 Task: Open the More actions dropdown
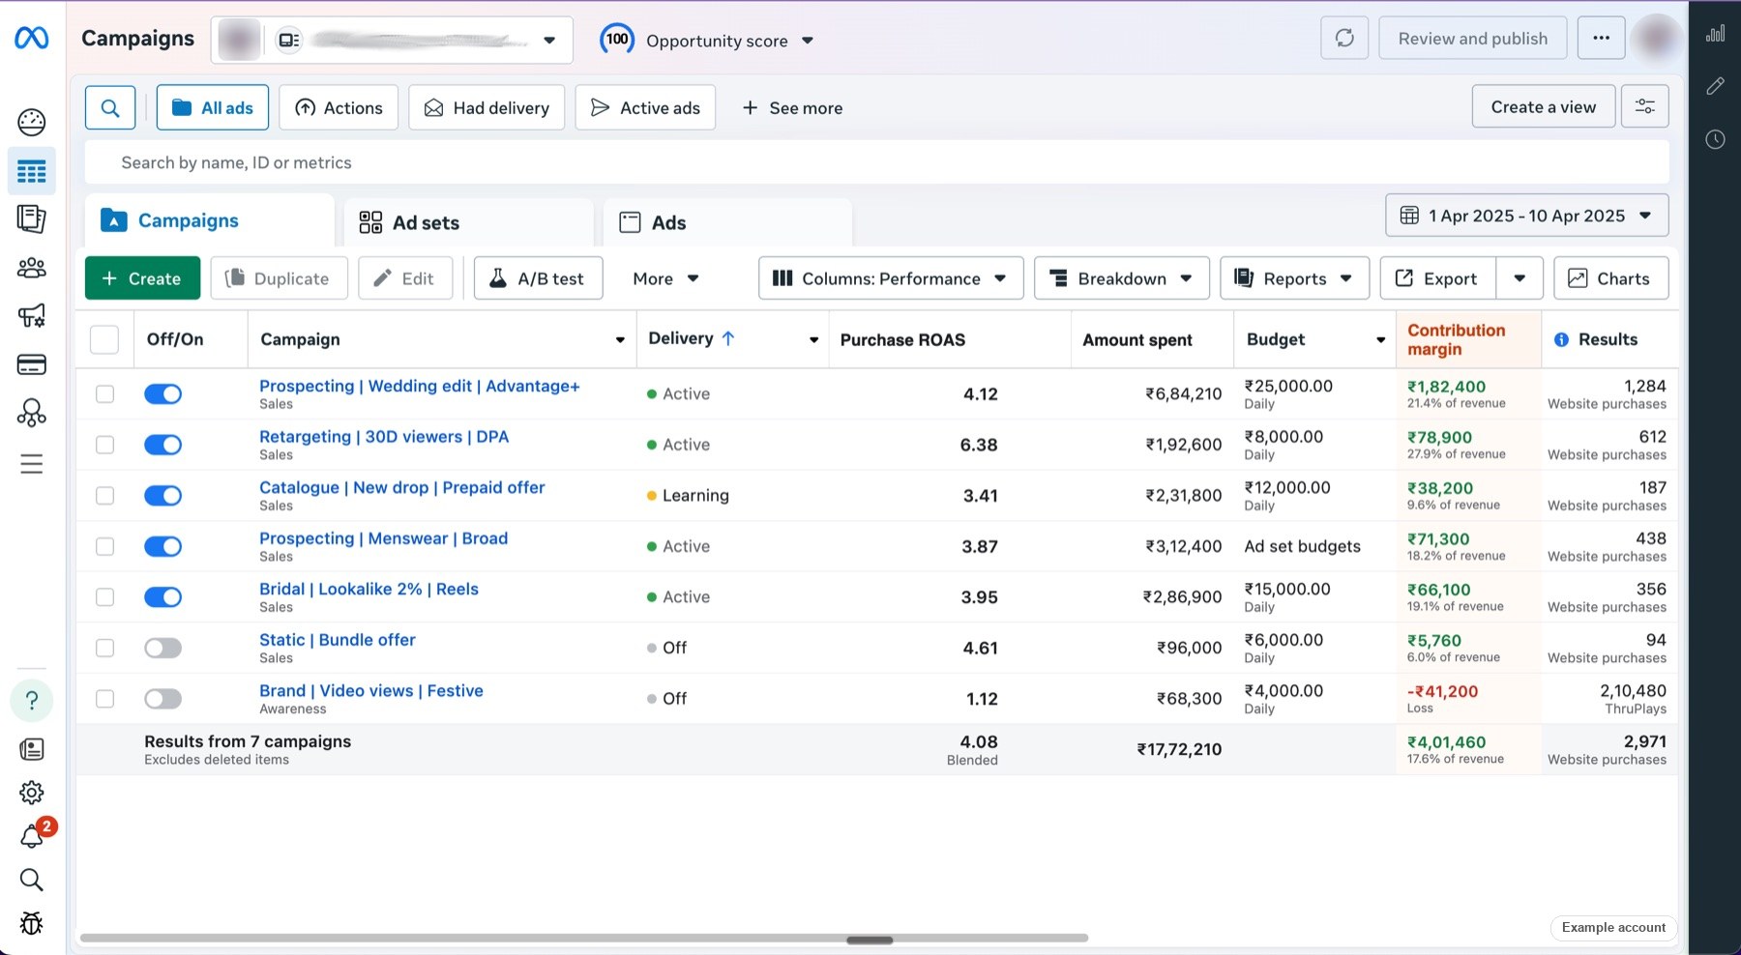pos(665,278)
